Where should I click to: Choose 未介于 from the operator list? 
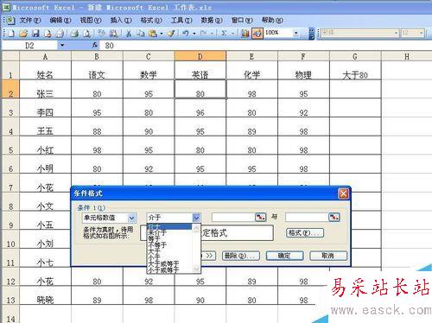coord(169,232)
